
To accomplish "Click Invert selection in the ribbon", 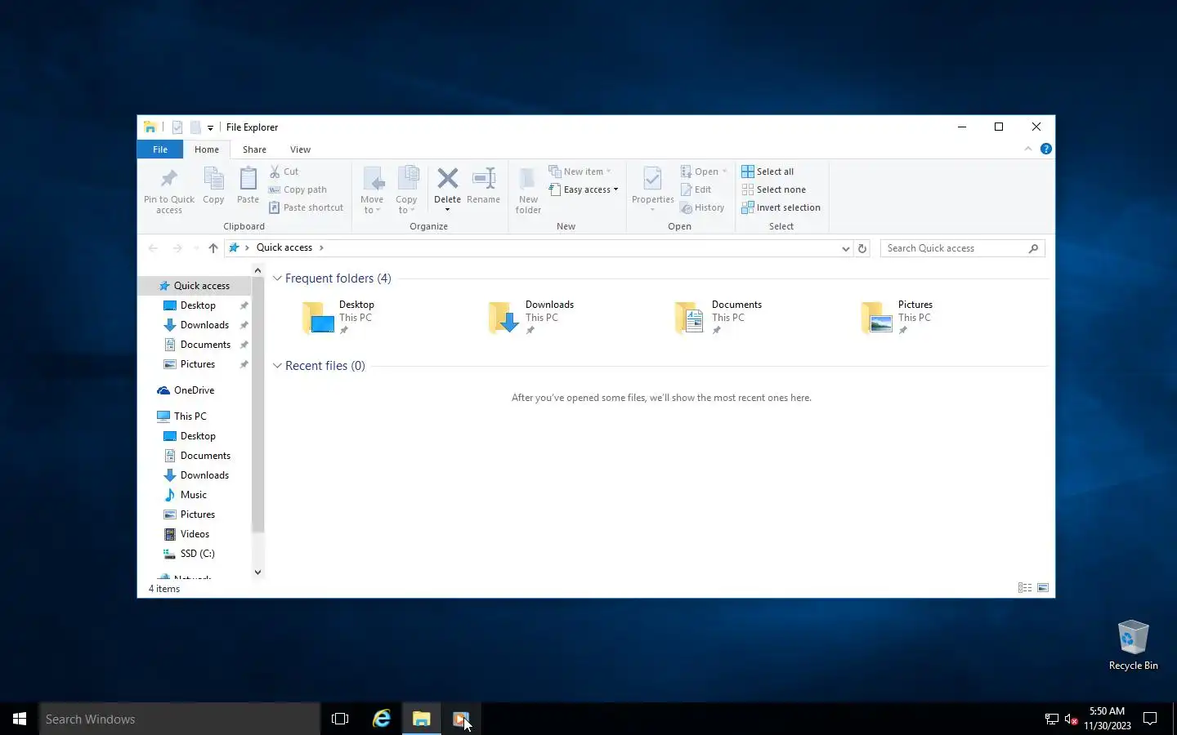I will click(x=781, y=207).
